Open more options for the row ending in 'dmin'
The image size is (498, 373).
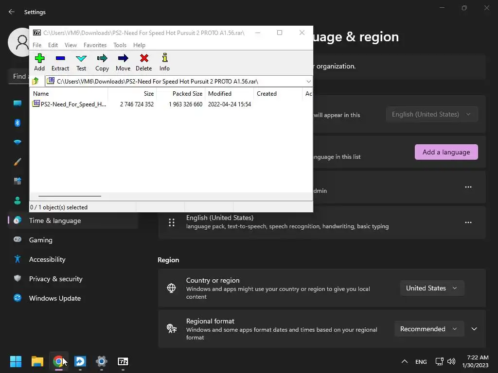point(468,187)
